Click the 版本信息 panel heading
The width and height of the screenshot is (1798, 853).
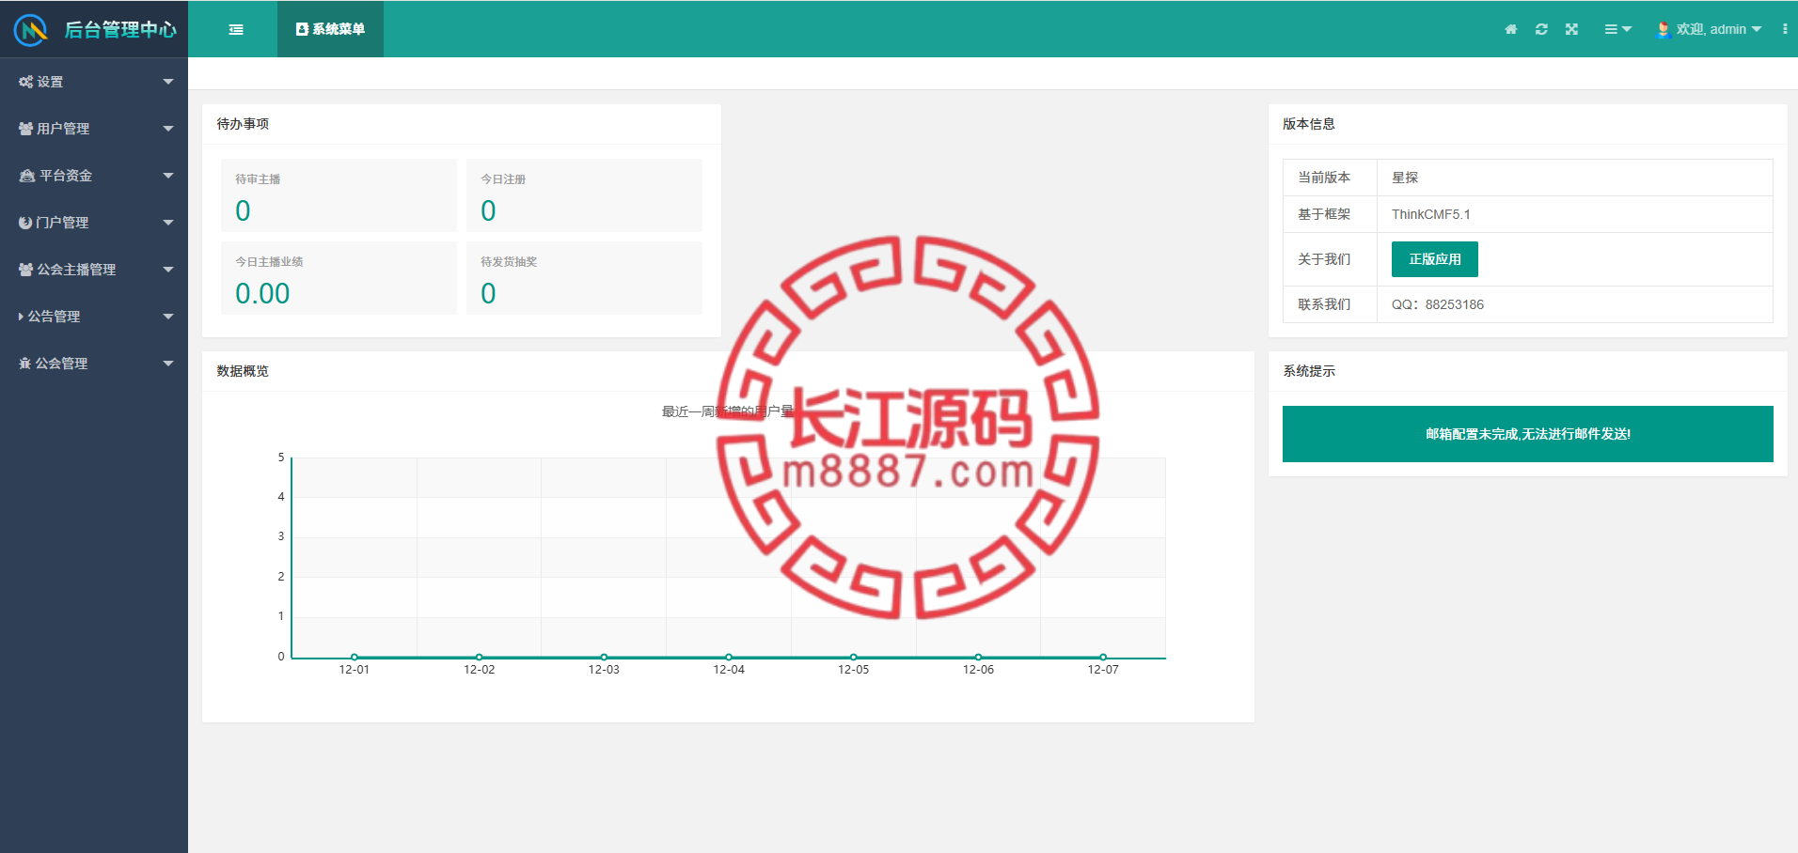1309,124
